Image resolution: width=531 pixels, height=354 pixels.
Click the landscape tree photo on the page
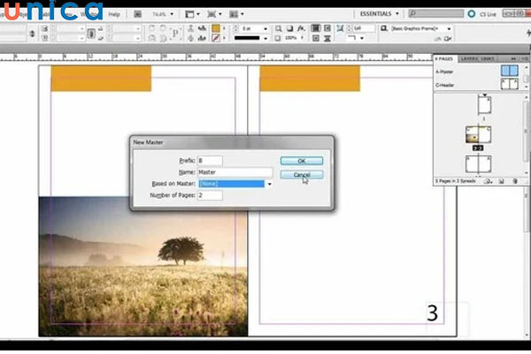[142, 266]
